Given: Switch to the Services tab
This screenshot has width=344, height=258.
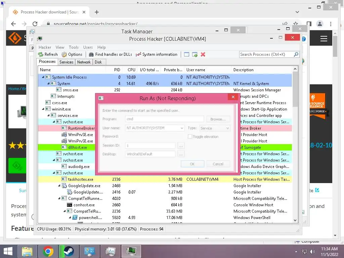Looking at the screenshot, I should pos(66,62).
